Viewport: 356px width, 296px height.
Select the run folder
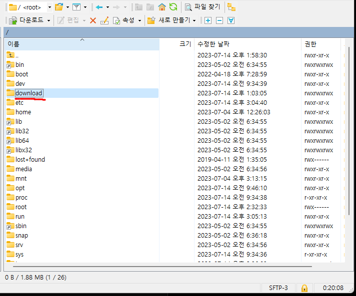[x=82, y=217]
